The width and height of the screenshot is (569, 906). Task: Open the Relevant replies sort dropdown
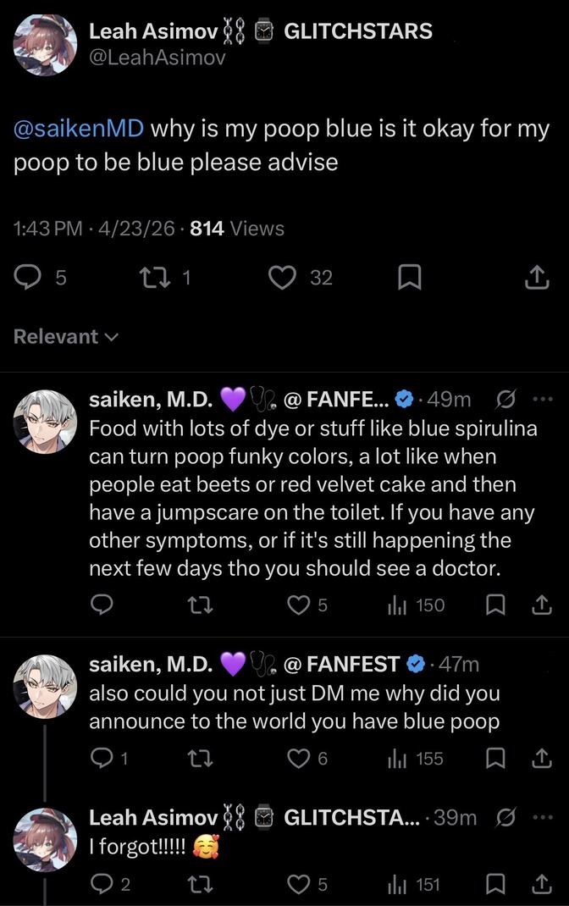pyautogui.click(x=66, y=336)
